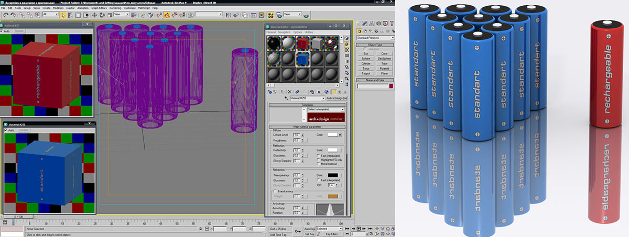Click Get Material icon in Material Editor
Screen dimensions: 629x237
[270, 92]
